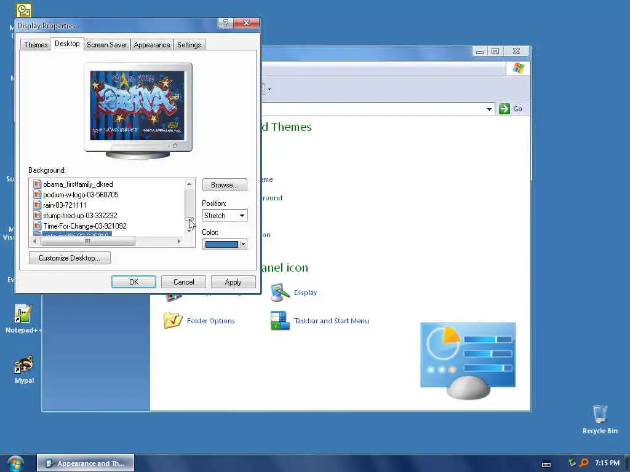Select rain-03-721111 background
The width and height of the screenshot is (630, 472).
65,205
